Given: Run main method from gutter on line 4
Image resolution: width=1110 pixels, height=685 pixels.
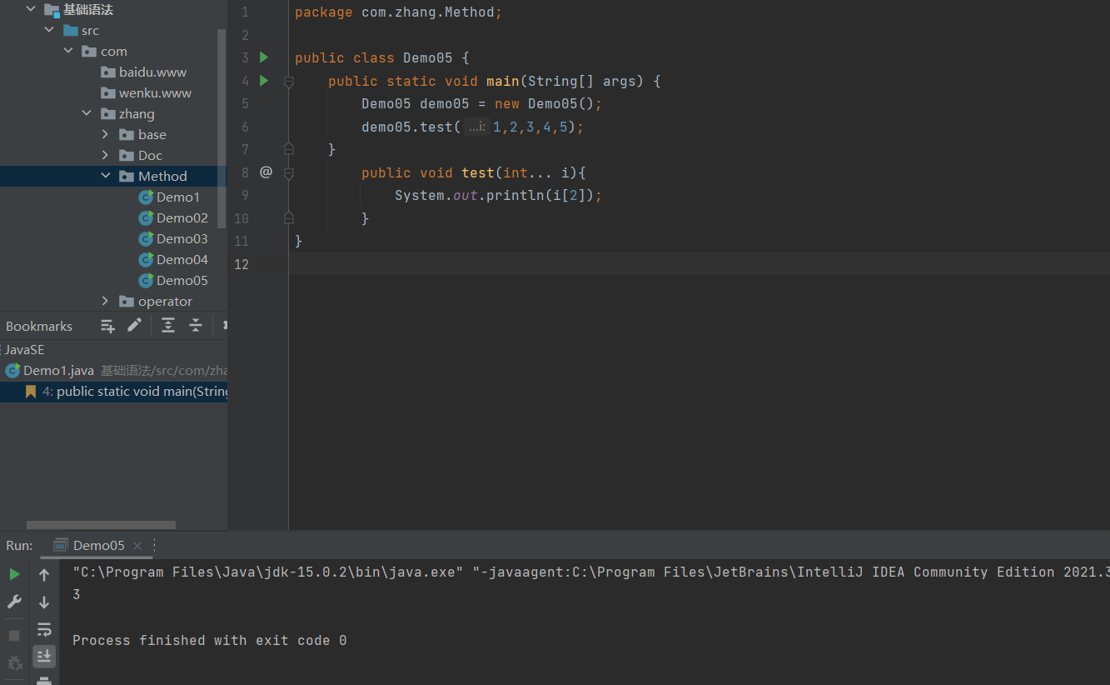Looking at the screenshot, I should click(264, 81).
